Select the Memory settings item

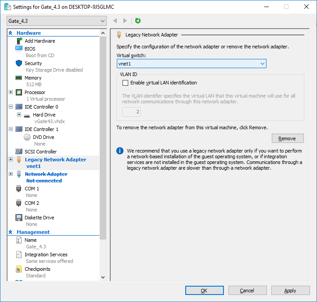coord(33,78)
